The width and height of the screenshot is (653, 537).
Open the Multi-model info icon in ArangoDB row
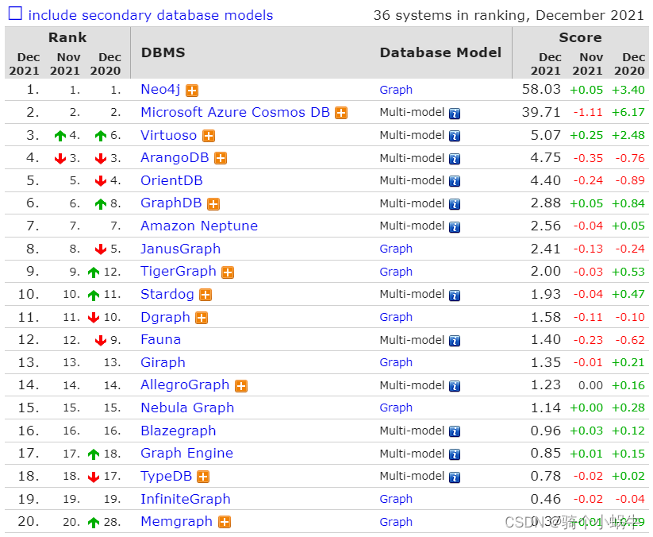(455, 159)
